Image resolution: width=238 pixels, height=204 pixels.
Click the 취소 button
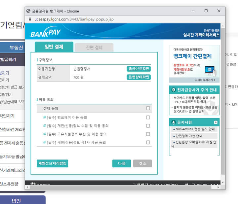click(x=142, y=163)
